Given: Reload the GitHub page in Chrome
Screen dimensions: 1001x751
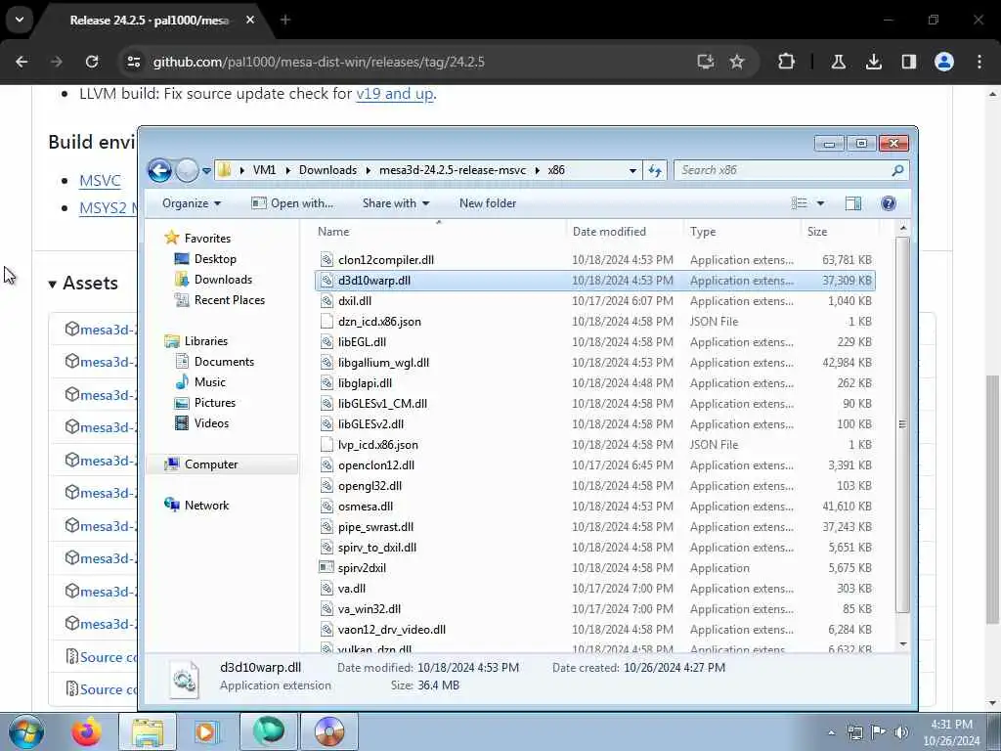Looking at the screenshot, I should tap(92, 62).
